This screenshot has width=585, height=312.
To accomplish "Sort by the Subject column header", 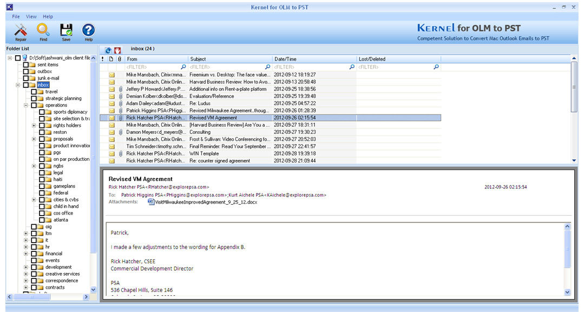I will (x=230, y=59).
